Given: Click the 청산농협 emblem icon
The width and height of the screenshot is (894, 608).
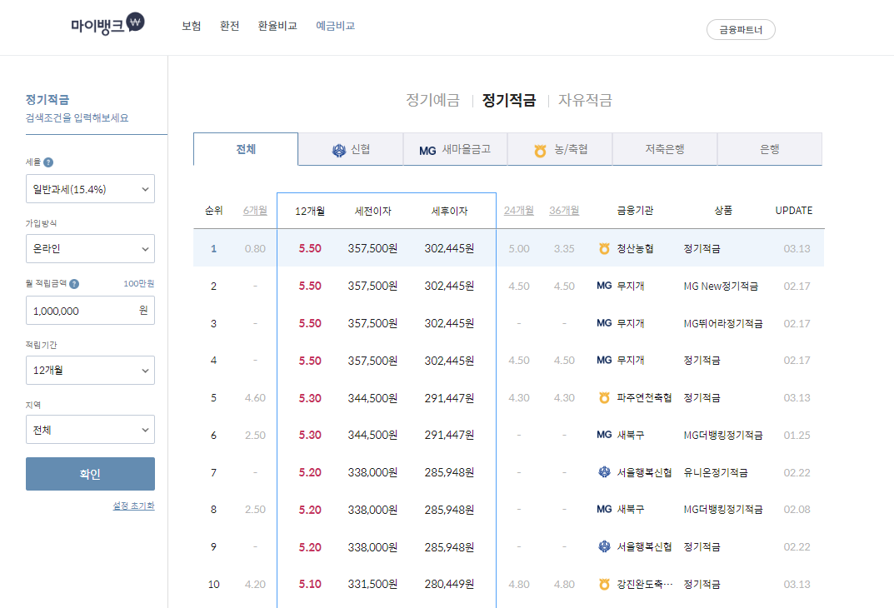Looking at the screenshot, I should point(604,248).
